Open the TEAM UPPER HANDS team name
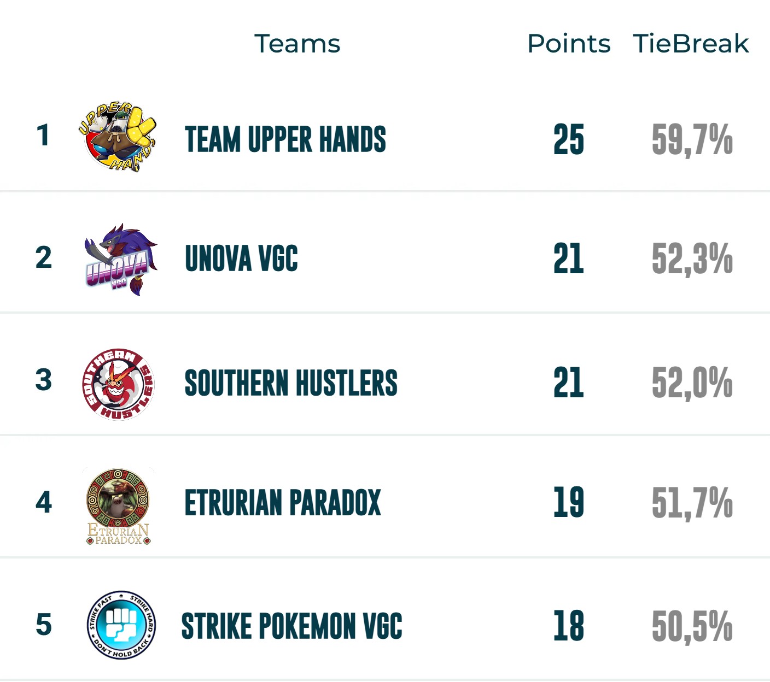 [x=285, y=139]
